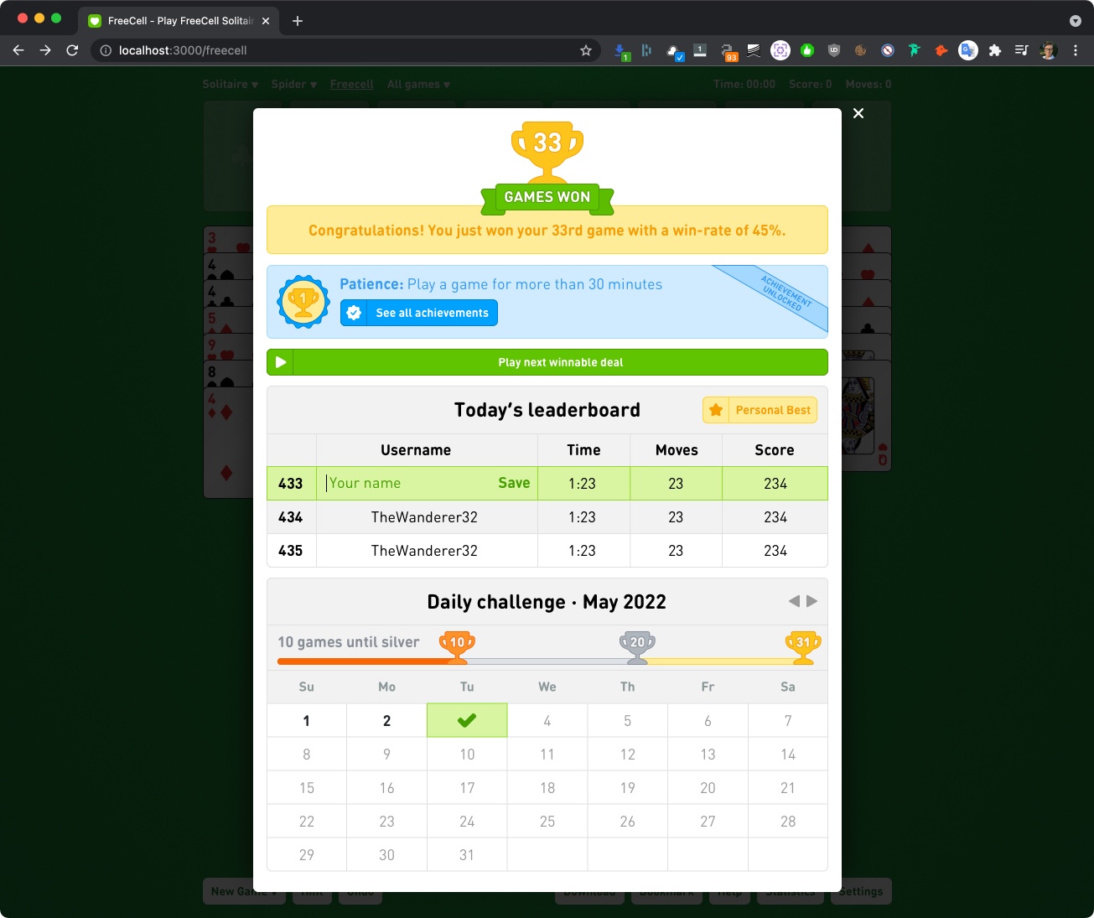Expand the Solitaire dropdown menu
The height and width of the screenshot is (918, 1094).
tap(230, 84)
